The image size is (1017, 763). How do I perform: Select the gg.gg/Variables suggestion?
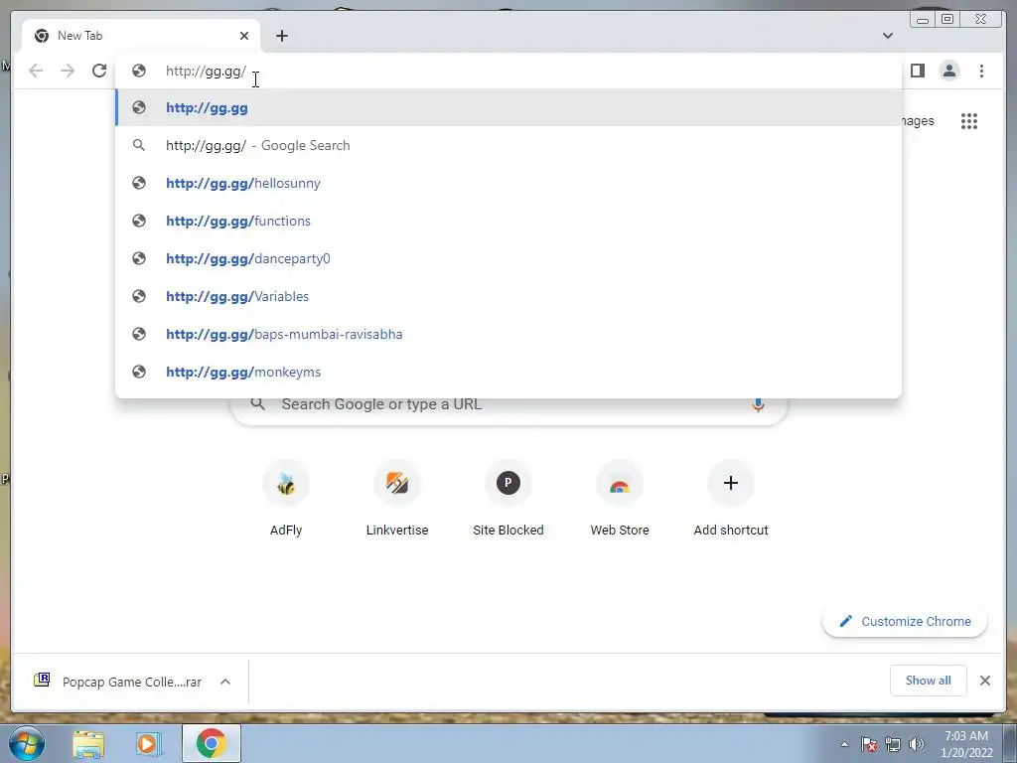pyautogui.click(x=508, y=296)
